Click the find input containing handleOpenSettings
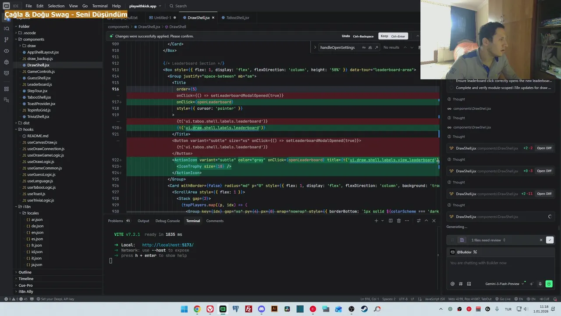The image size is (561, 316). (x=340, y=47)
